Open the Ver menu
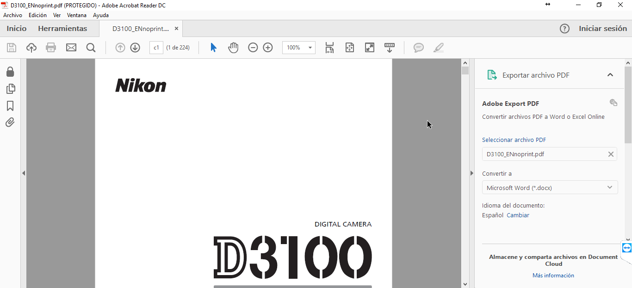 point(57,15)
